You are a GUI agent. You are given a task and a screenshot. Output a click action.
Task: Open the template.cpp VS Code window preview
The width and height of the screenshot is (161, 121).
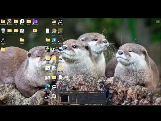97,97
